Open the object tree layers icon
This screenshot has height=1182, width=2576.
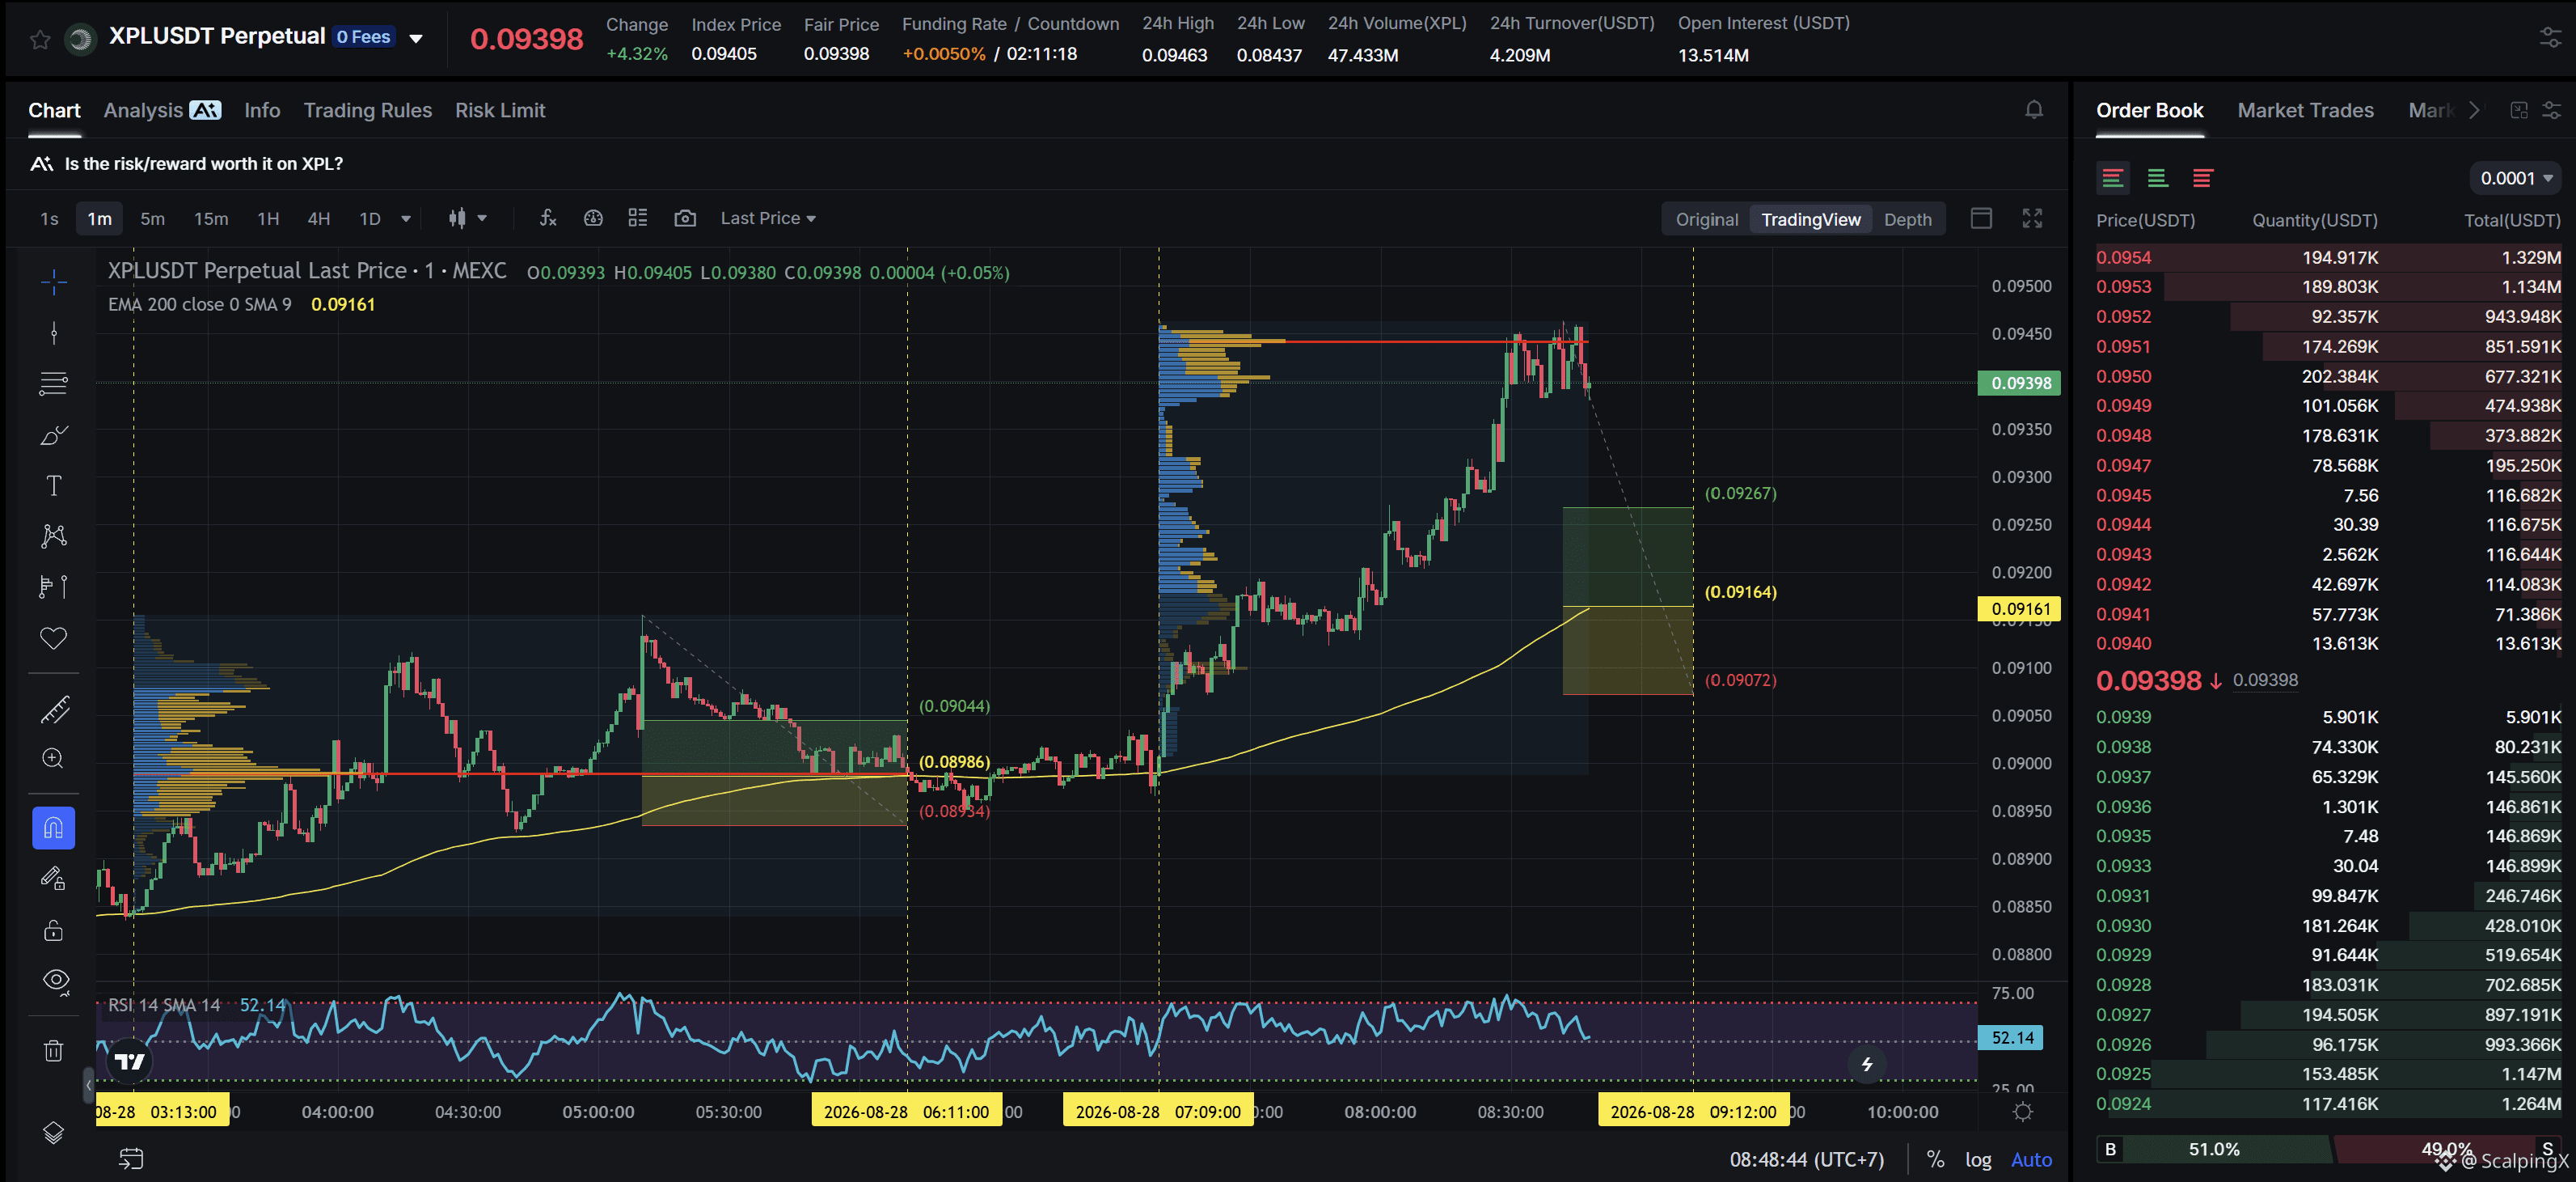click(54, 1132)
